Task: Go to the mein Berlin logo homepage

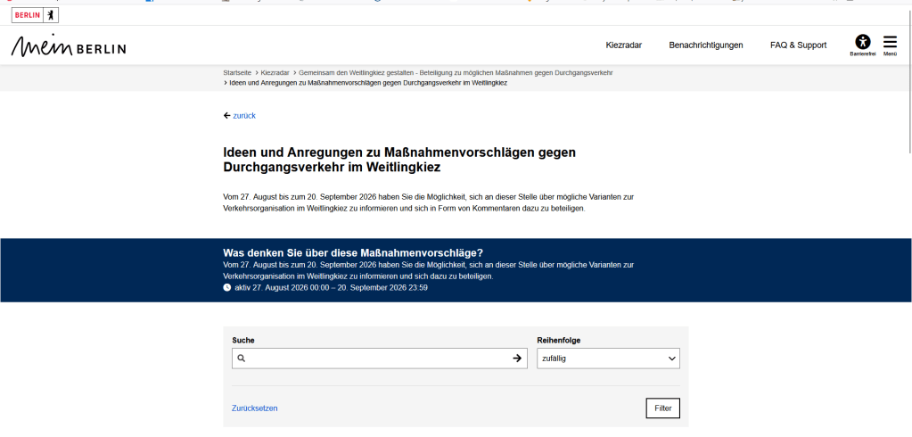Action: 69,46
